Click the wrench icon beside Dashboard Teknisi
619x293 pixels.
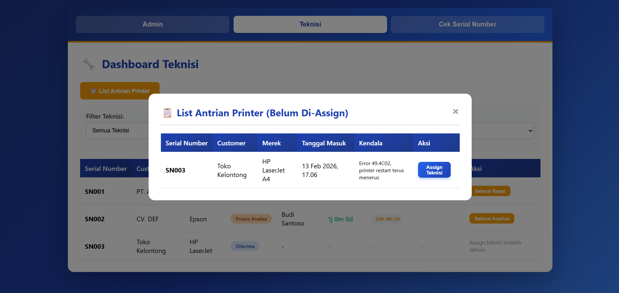(x=89, y=64)
